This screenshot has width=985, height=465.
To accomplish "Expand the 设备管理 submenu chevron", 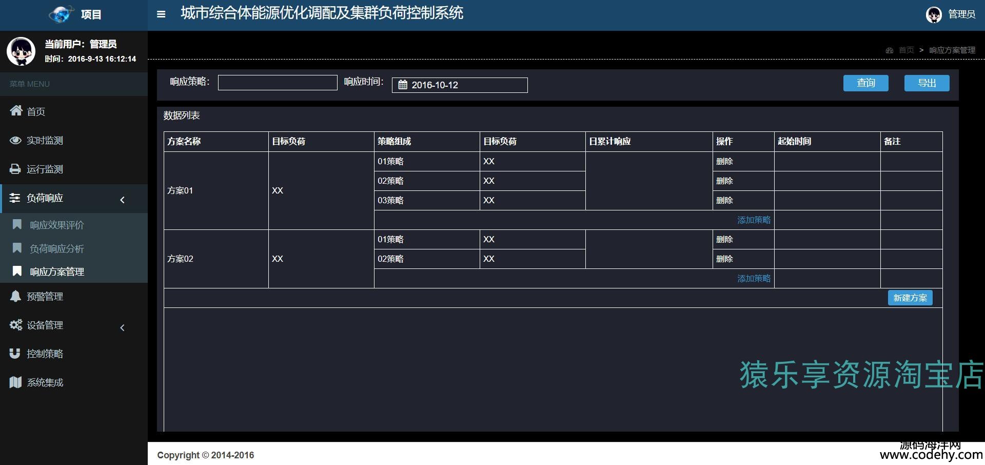I will point(122,327).
